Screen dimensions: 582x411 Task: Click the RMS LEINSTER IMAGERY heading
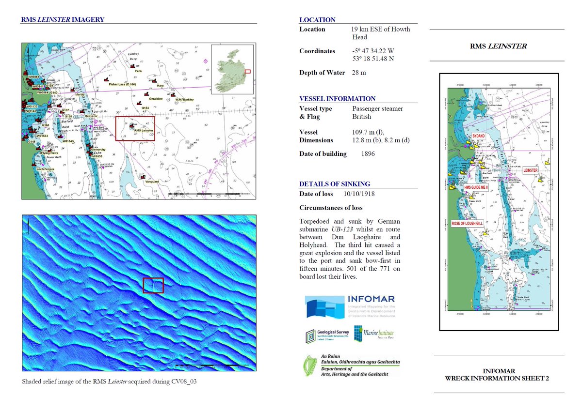pos(63,20)
